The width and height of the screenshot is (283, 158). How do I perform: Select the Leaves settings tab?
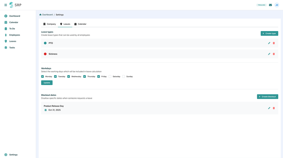click(x=65, y=24)
